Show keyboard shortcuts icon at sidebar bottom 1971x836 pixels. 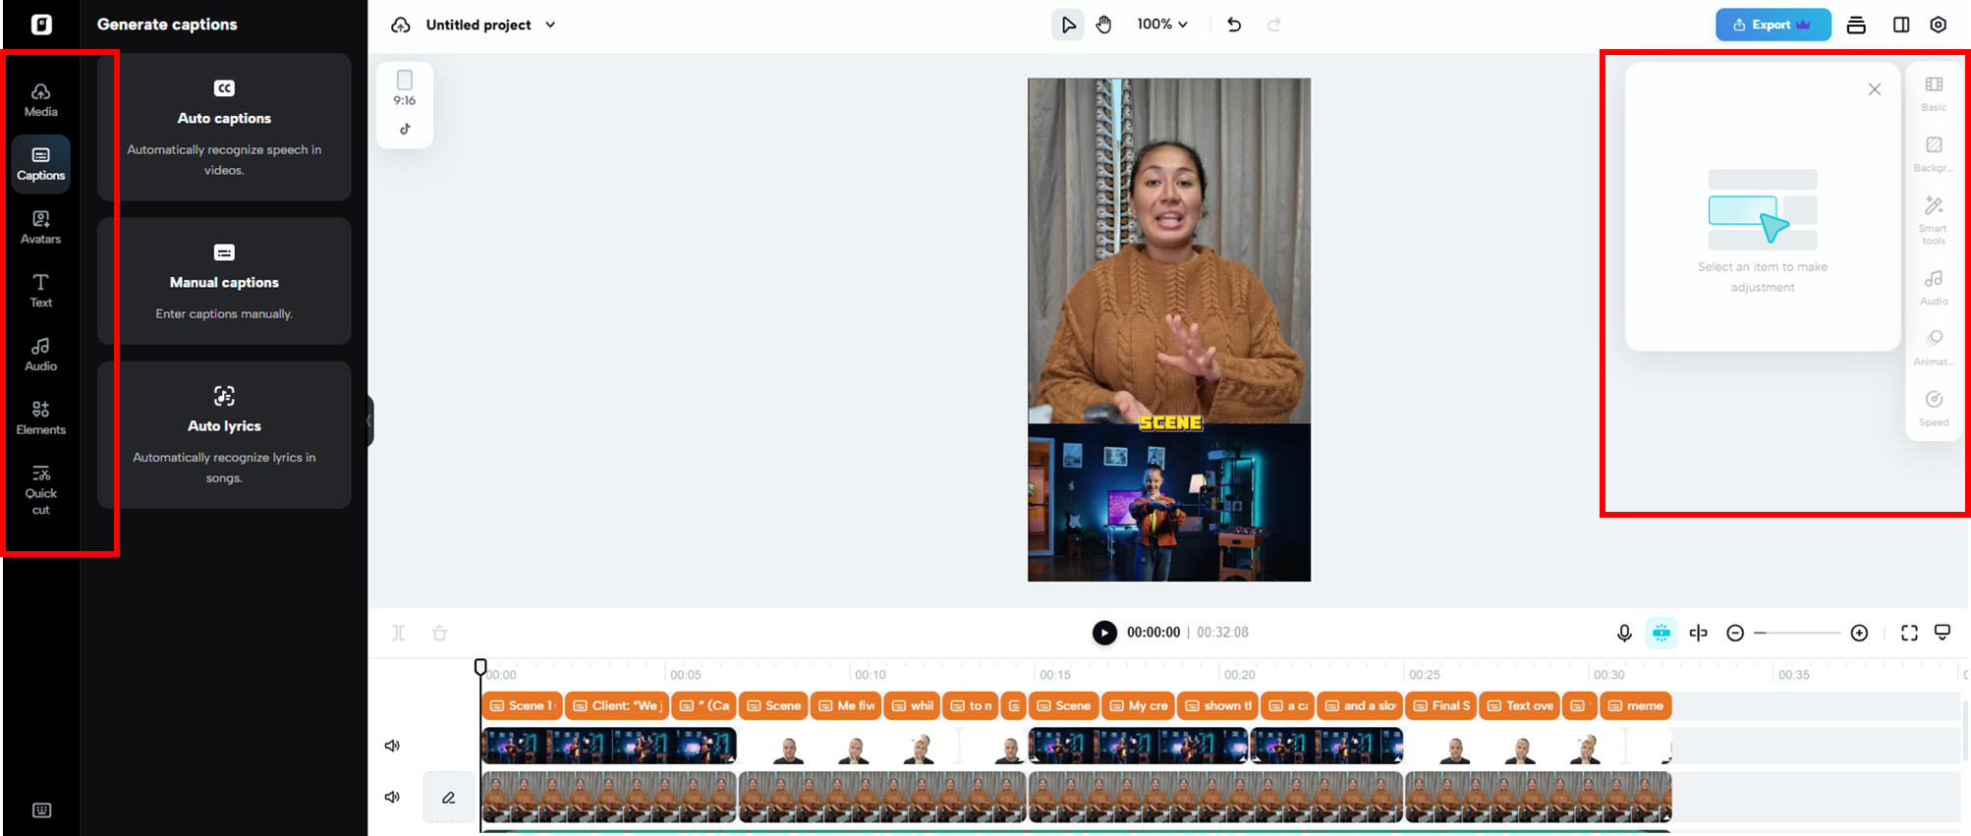[x=41, y=810]
